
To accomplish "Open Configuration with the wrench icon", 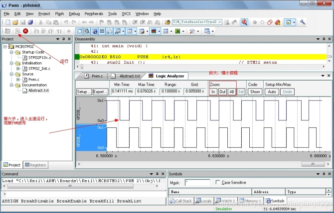I will tap(302, 22).
